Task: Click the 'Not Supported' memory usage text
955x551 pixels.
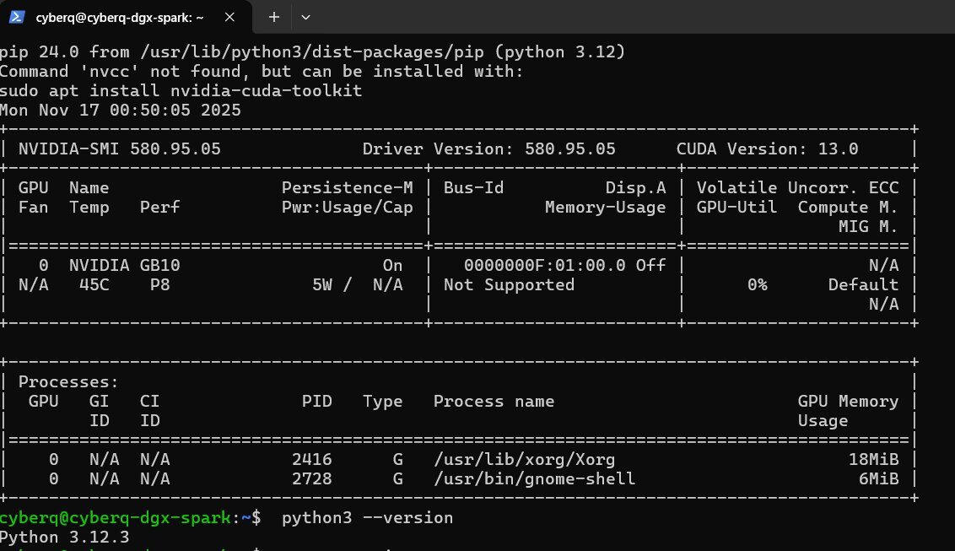Action: tap(509, 284)
